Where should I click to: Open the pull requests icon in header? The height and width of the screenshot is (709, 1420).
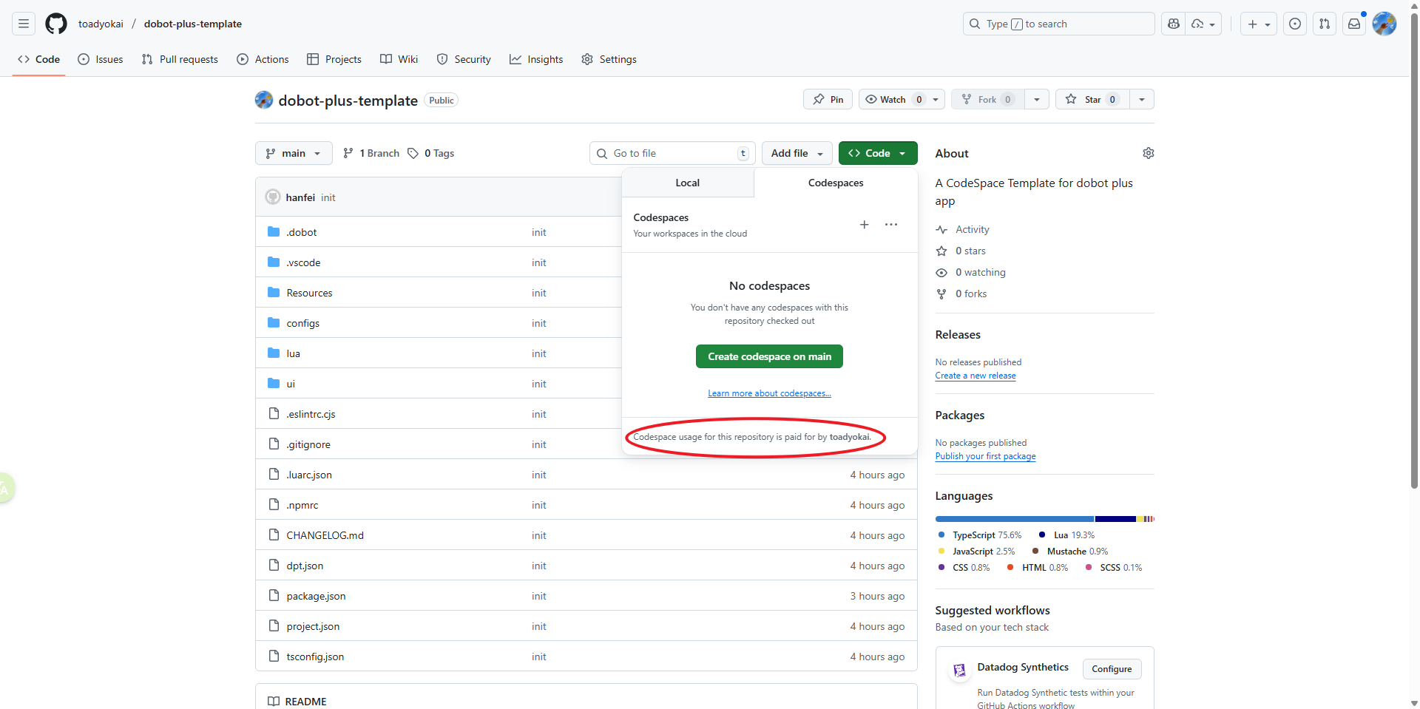click(1324, 24)
